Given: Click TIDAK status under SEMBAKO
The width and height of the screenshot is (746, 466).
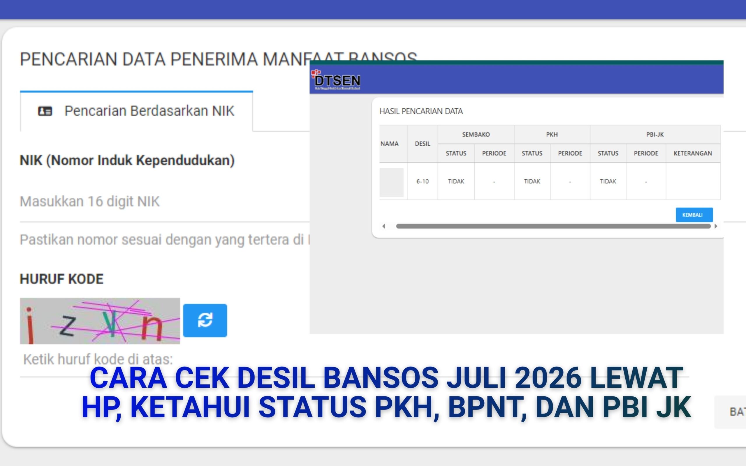Looking at the screenshot, I should (456, 181).
